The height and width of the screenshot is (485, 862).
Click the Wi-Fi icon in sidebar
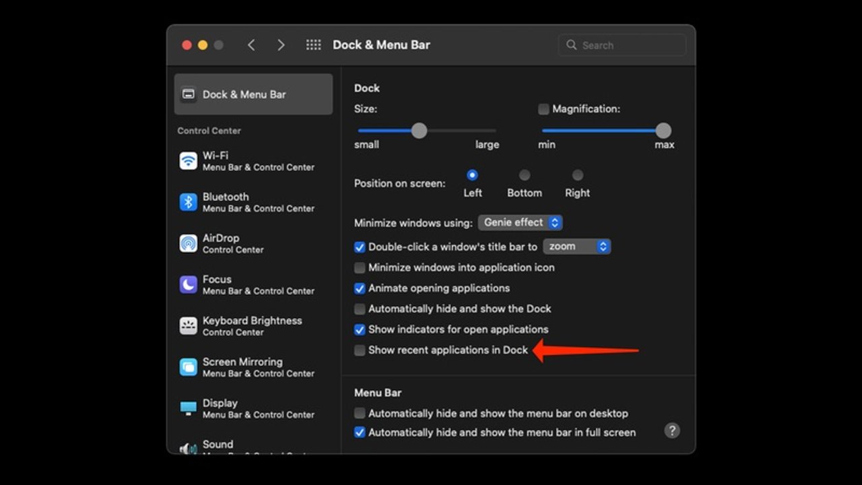[189, 161]
